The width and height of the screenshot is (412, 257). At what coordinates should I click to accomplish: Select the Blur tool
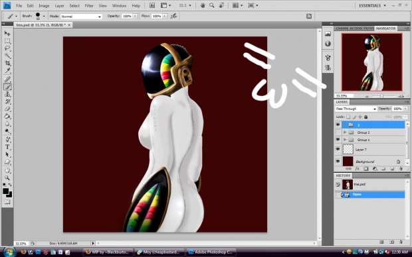tap(7, 124)
